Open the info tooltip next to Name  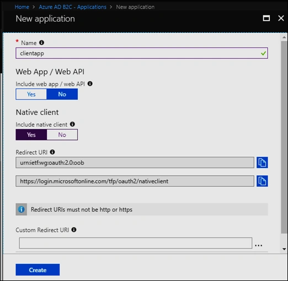pos(41,42)
